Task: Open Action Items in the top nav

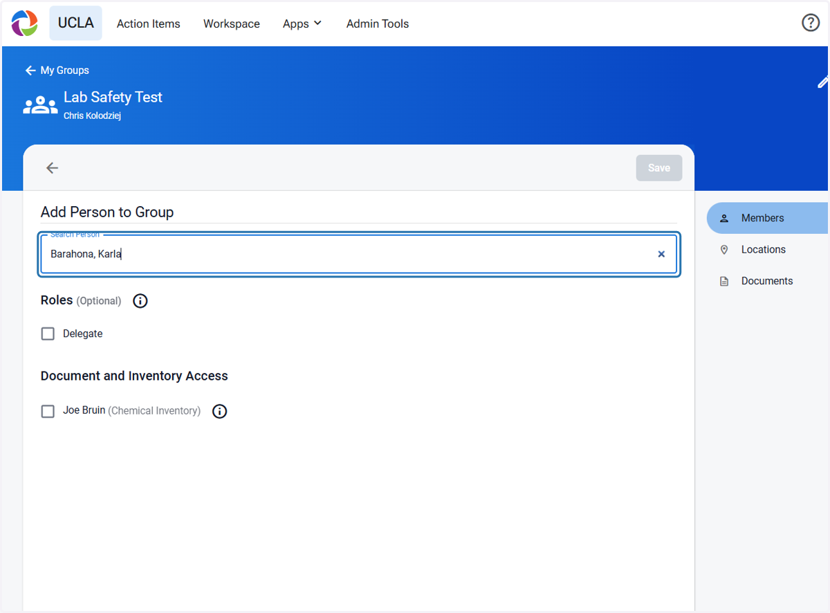Action: (148, 24)
